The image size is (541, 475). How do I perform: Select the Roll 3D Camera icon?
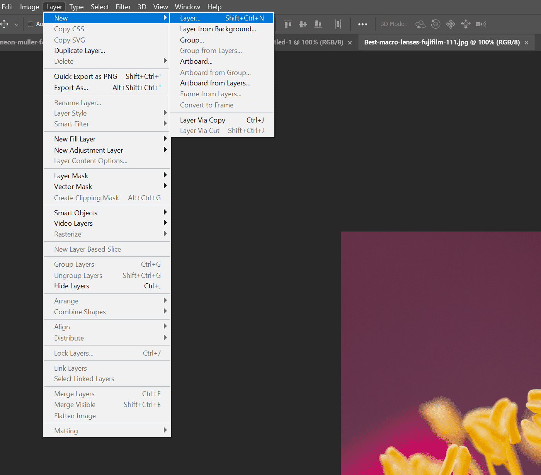tap(436, 24)
